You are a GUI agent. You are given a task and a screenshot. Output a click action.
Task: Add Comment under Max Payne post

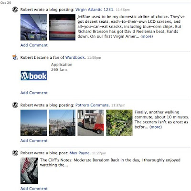(34, 189)
